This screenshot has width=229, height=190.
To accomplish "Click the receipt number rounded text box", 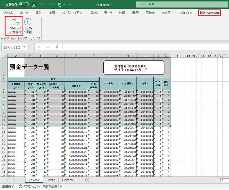I will [x=134, y=68].
